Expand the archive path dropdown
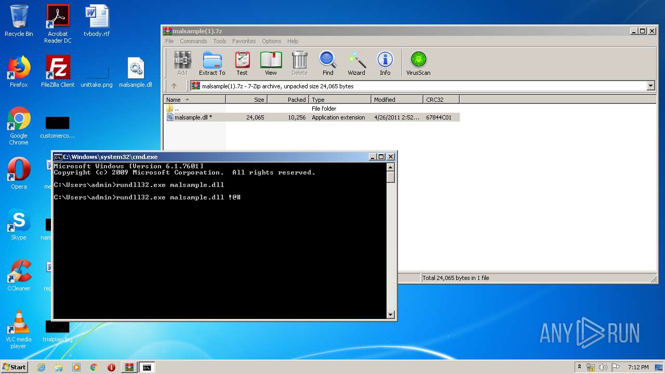This screenshot has width=665, height=374. (x=650, y=86)
